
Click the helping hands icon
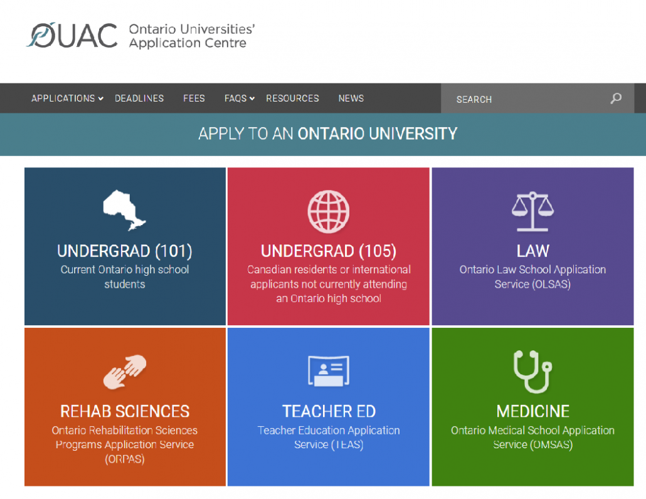coord(124,372)
